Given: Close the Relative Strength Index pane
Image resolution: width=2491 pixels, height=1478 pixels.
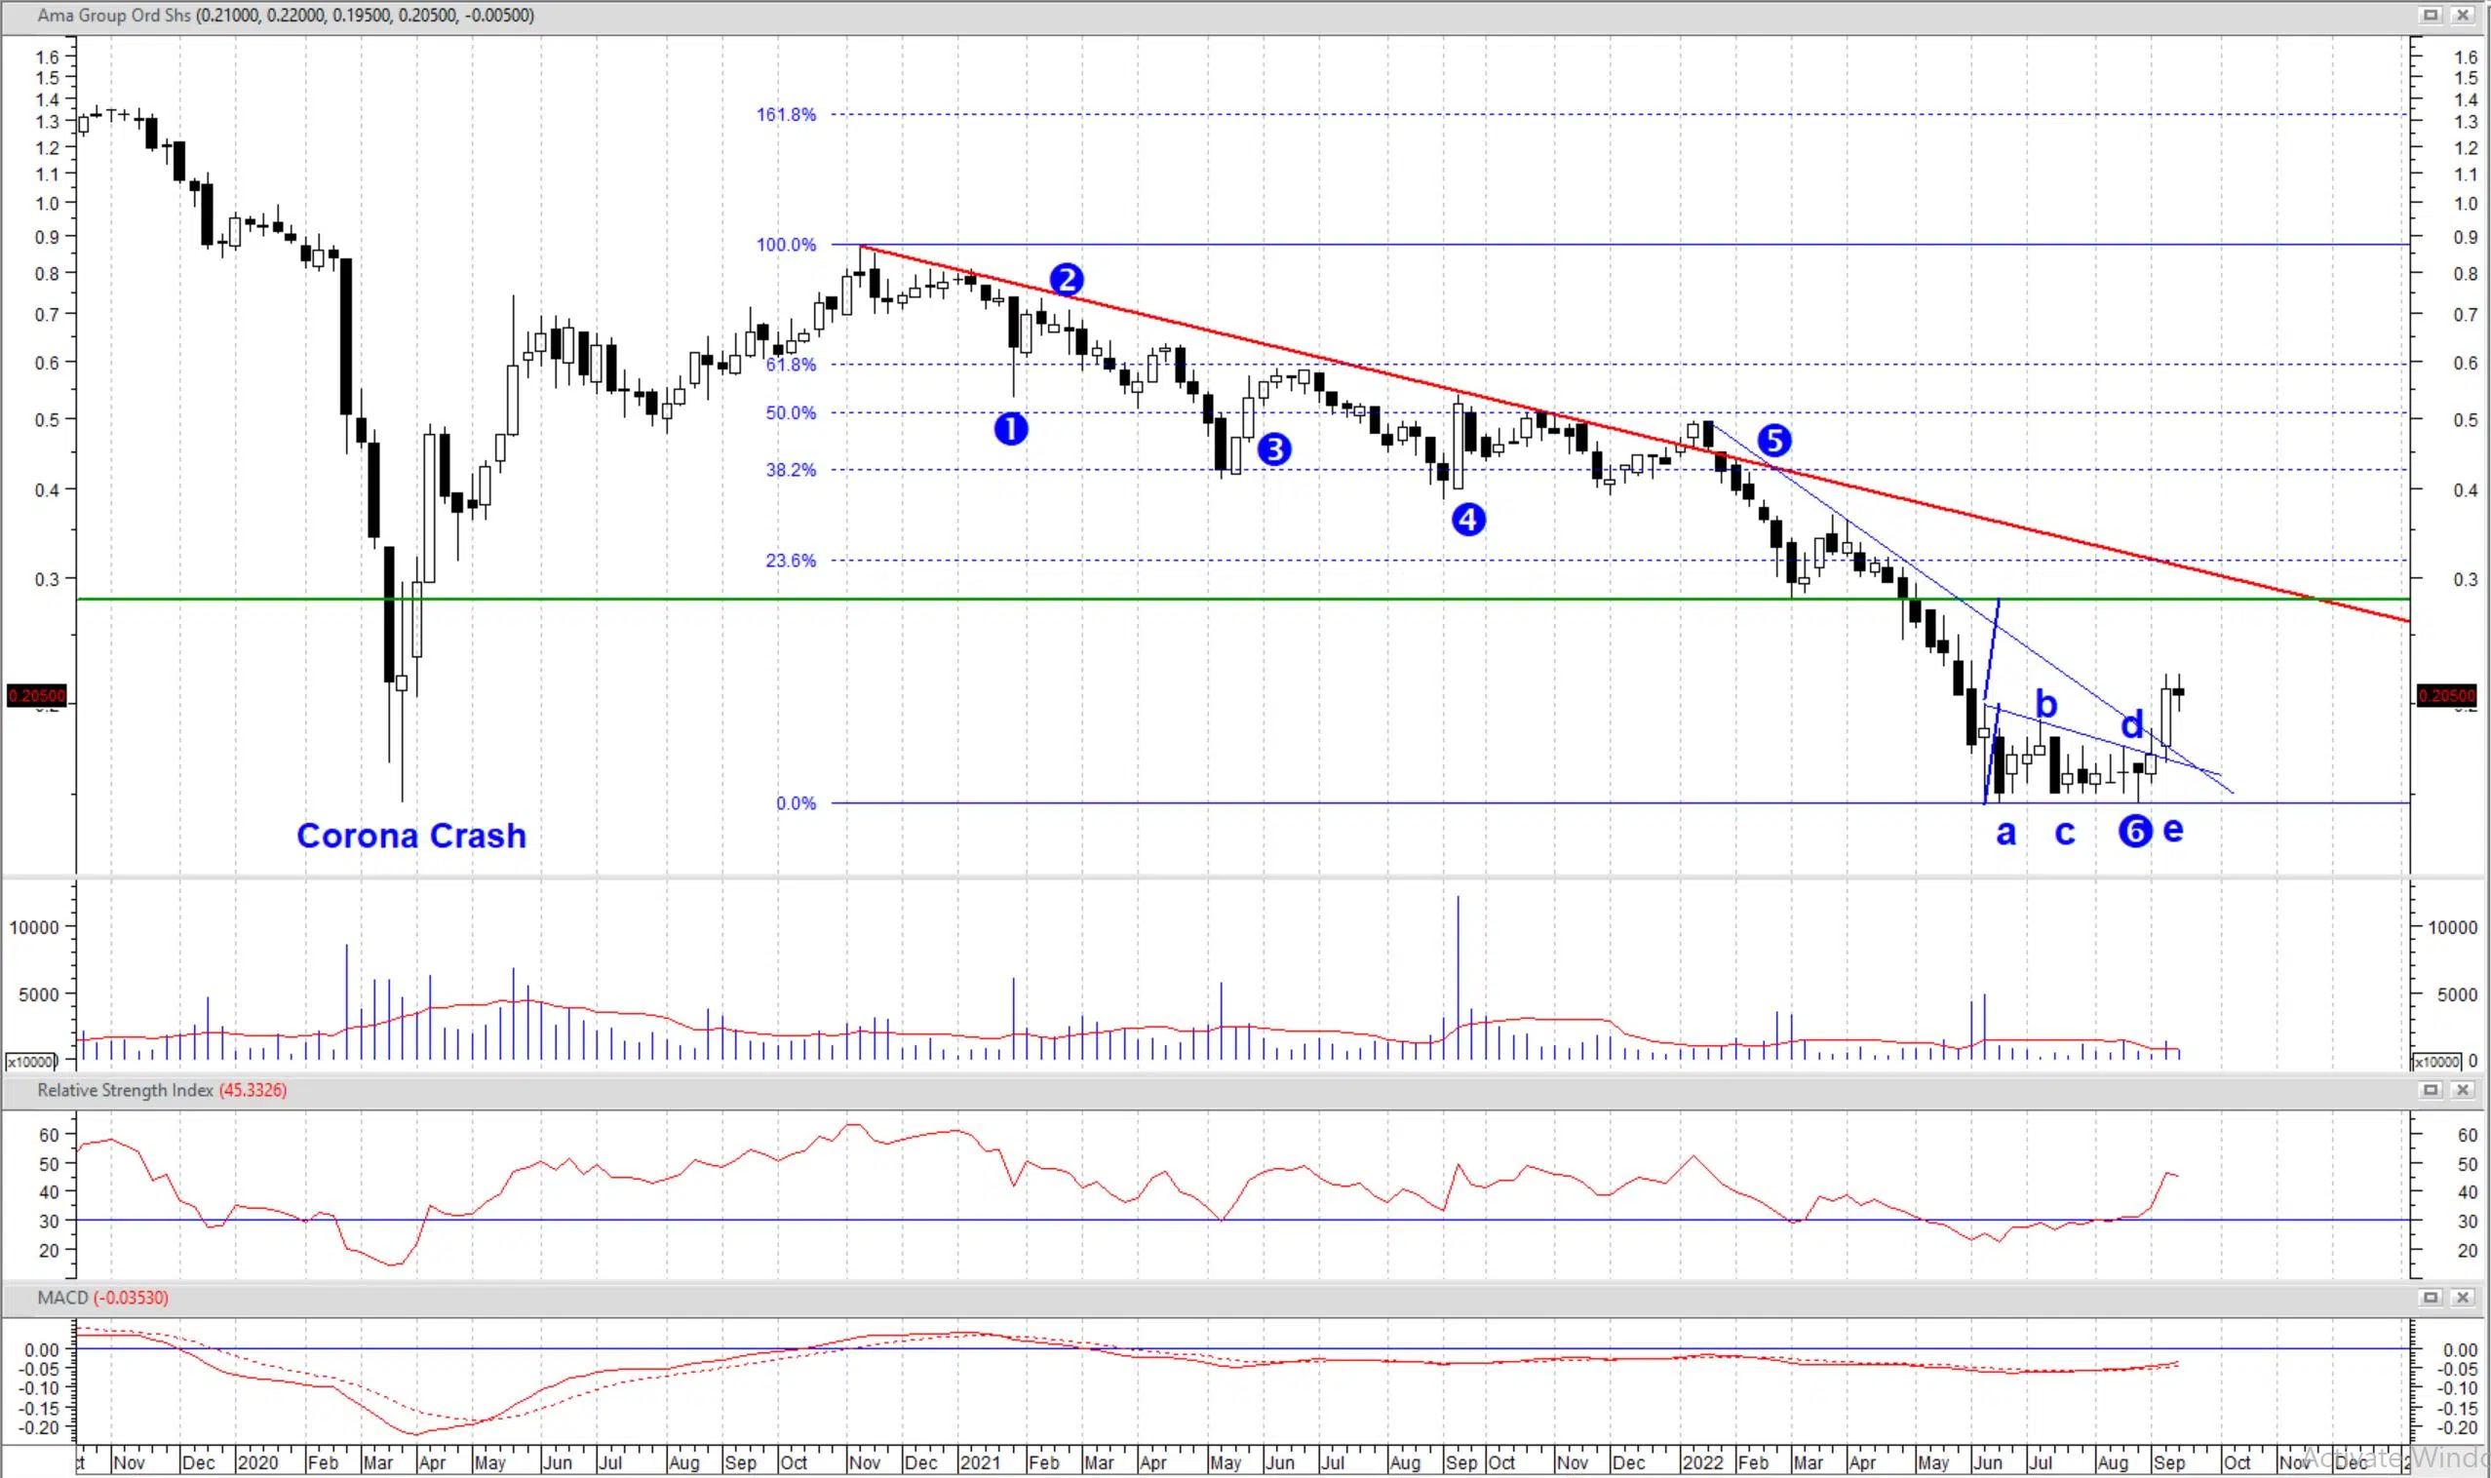Looking at the screenshot, I should coord(2462,1091).
